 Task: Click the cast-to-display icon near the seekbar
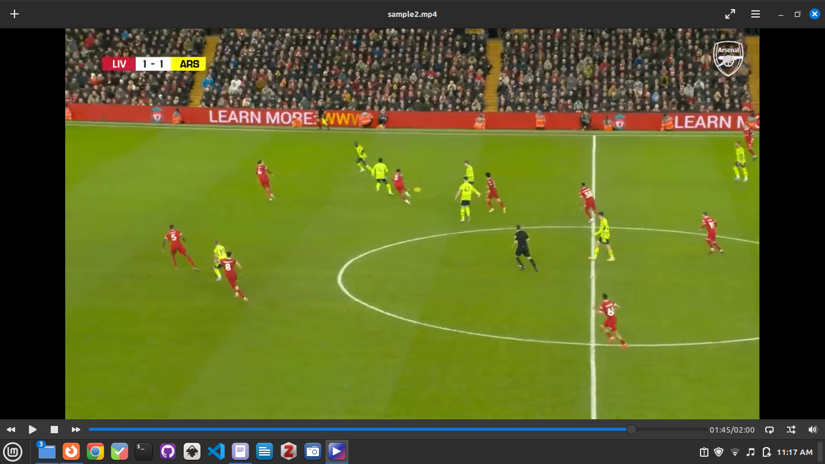[x=769, y=430]
